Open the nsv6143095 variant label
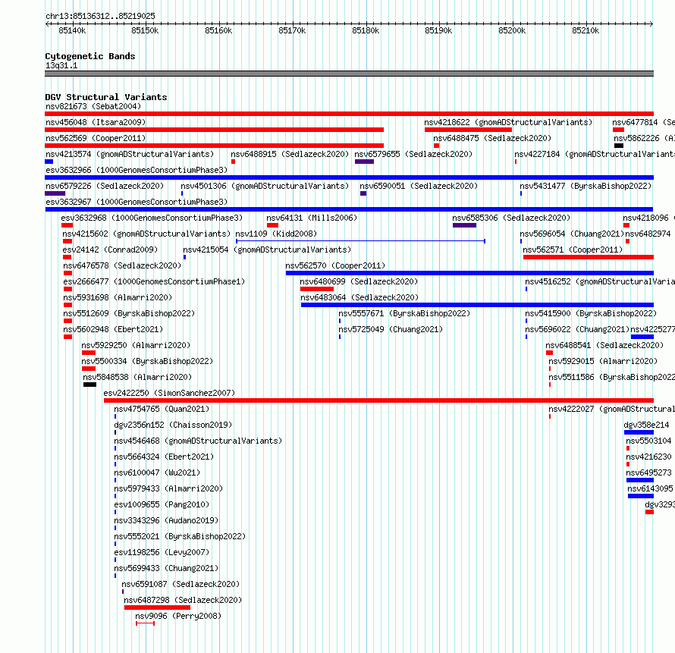The height and width of the screenshot is (653, 675). 650,488
